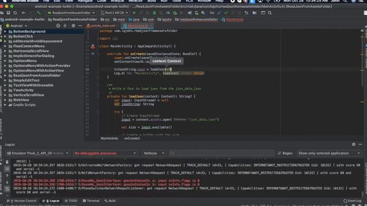Screen dimensions: 367x206
Task: Click the Undo/revert arrow in toolbar
Action: (x=246, y=13)
